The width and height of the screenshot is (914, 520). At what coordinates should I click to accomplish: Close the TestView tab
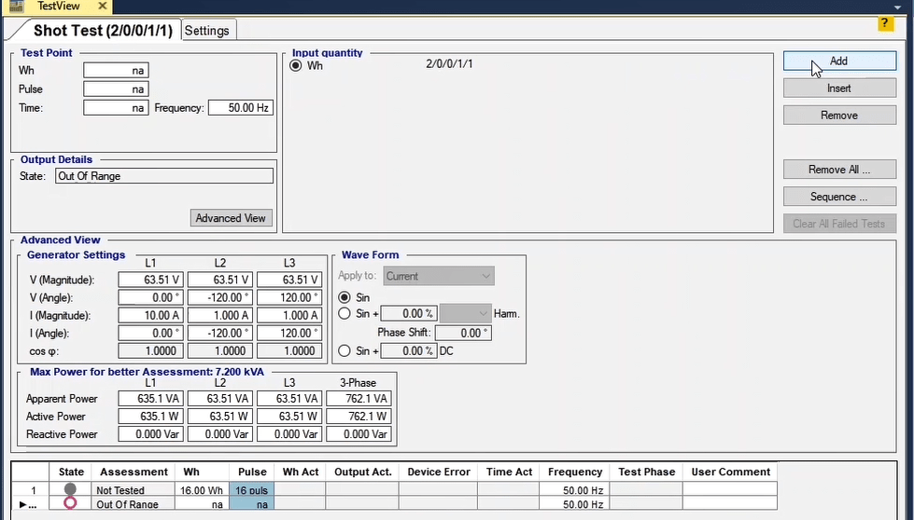click(x=103, y=7)
